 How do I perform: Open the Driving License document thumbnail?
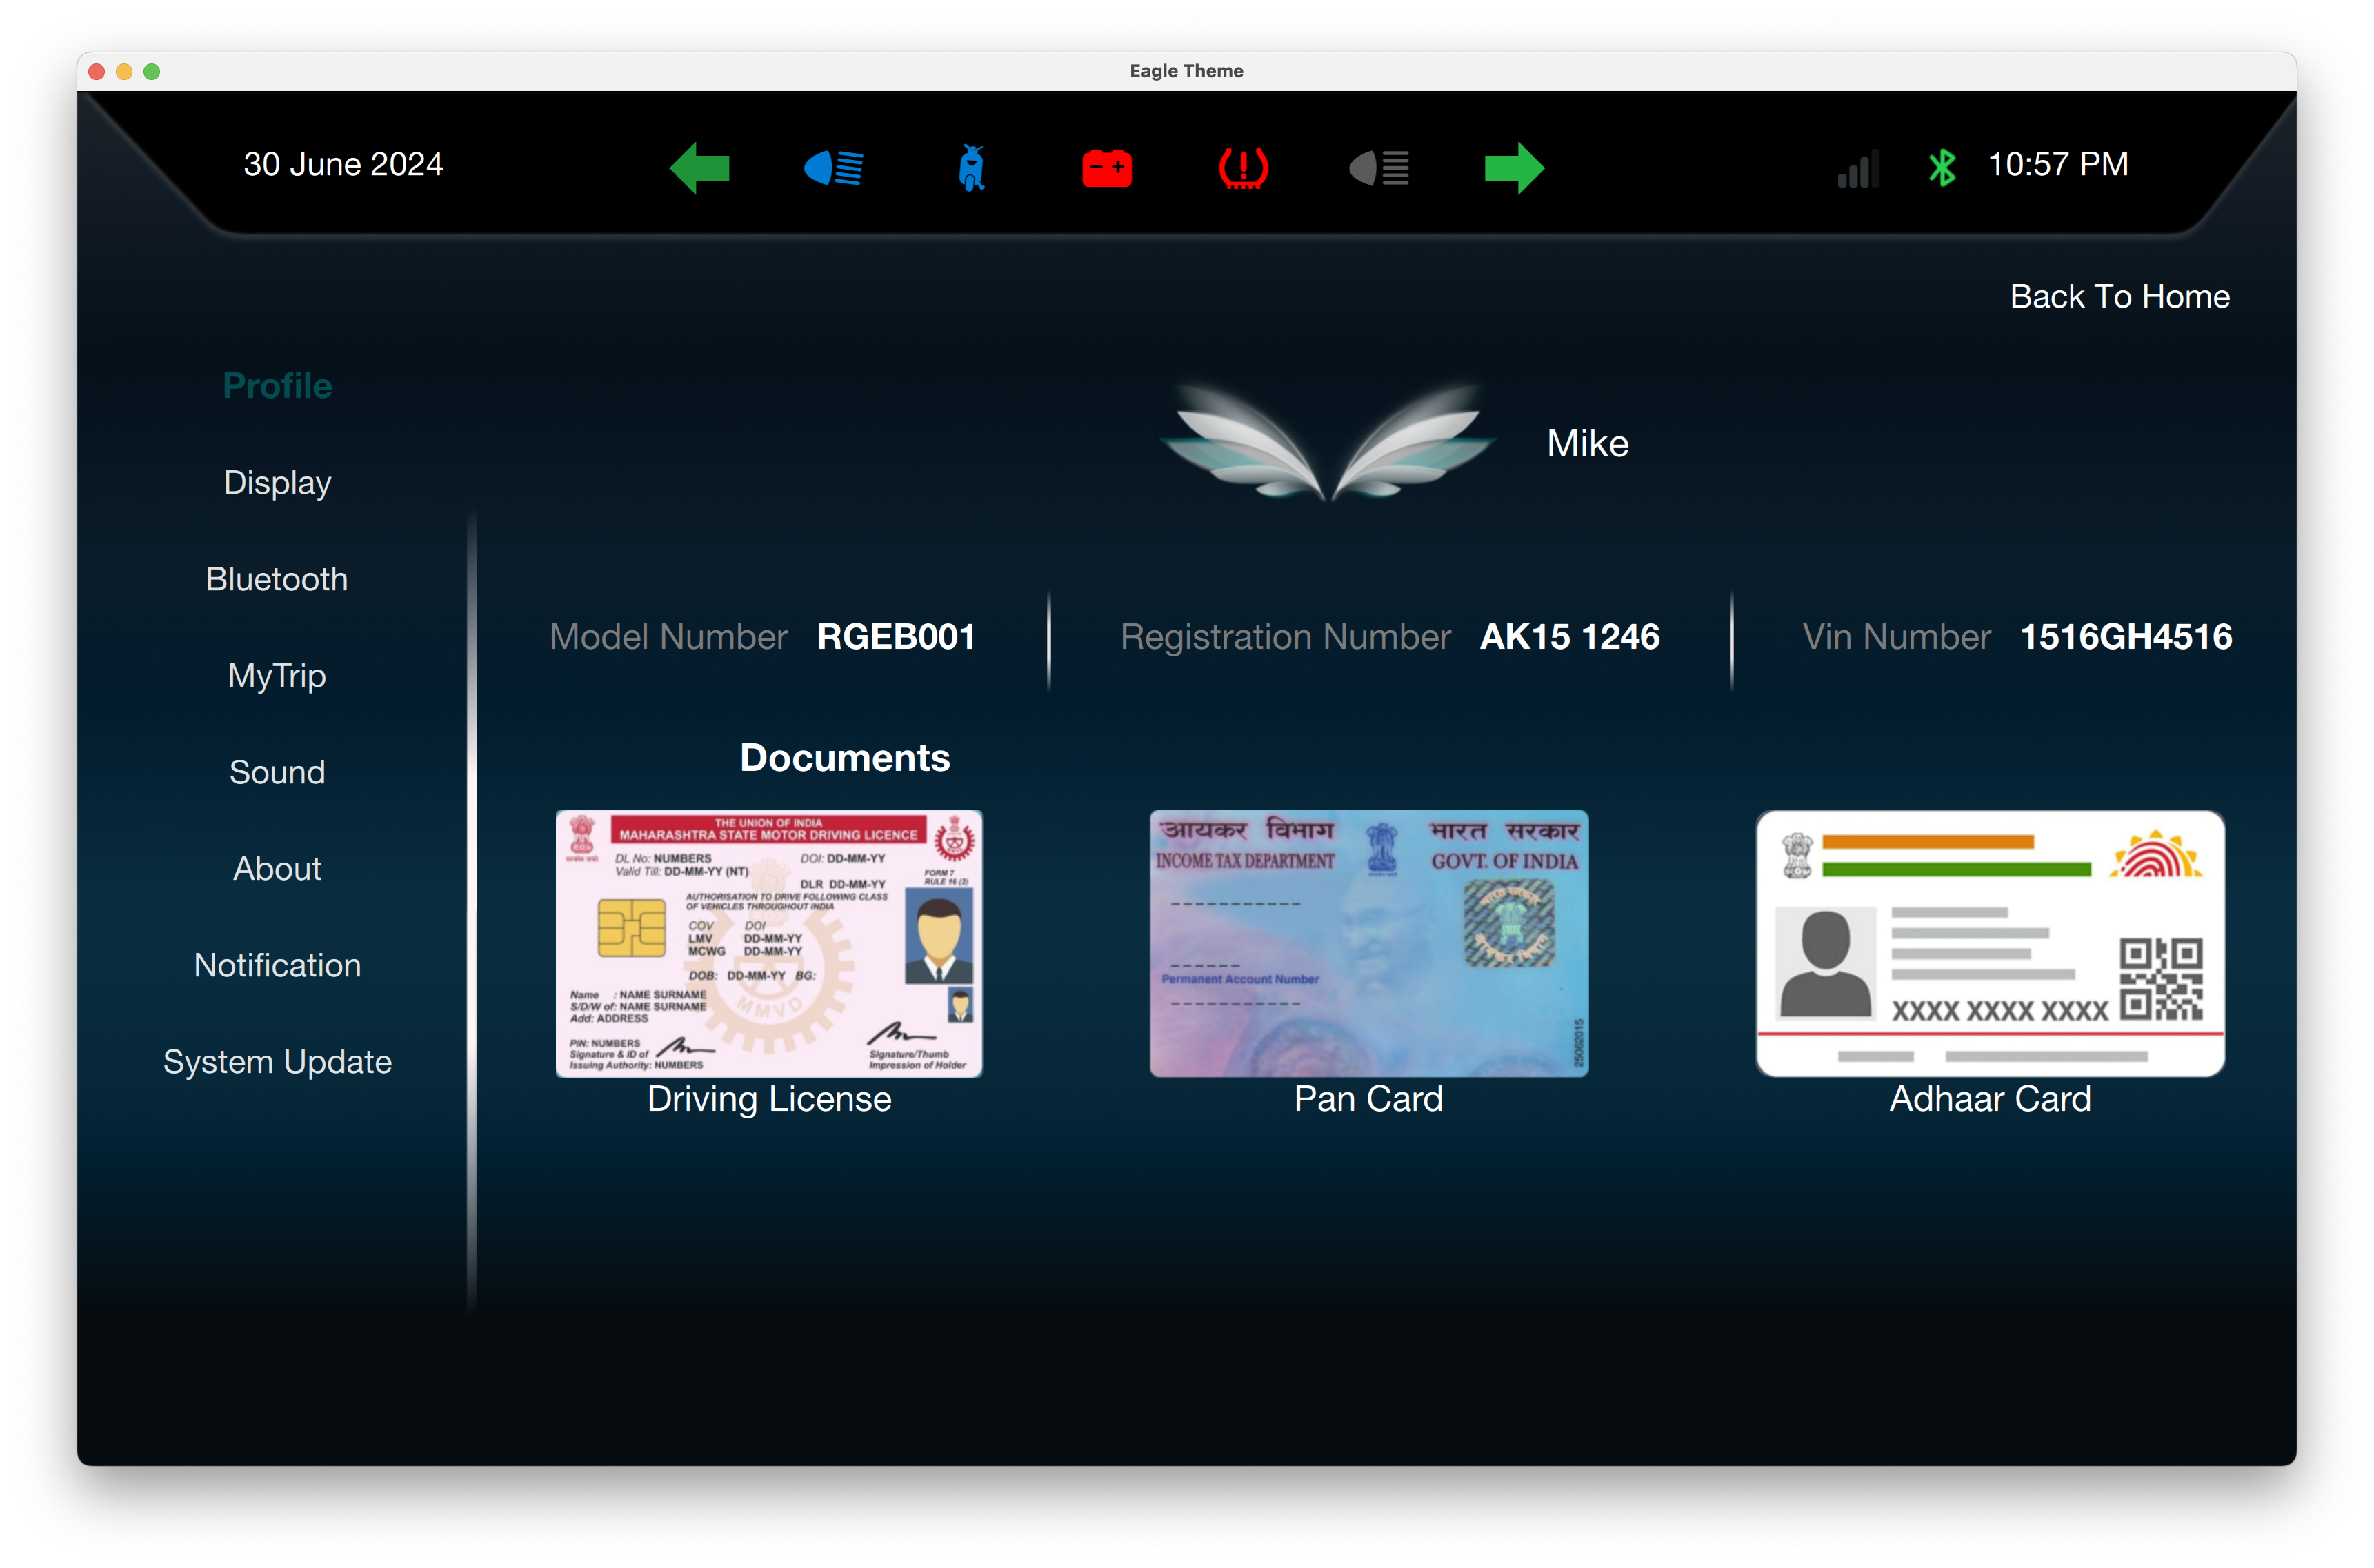coord(769,943)
